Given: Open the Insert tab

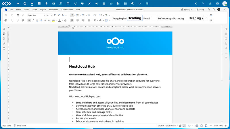Looking at the screenshot, I should point(27,9).
